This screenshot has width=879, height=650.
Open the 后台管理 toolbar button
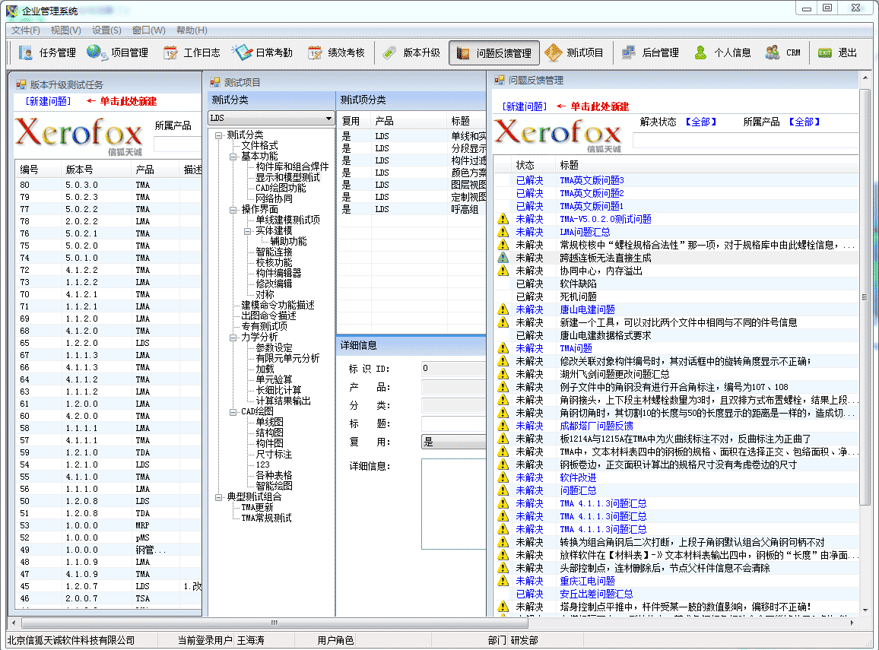coord(650,52)
